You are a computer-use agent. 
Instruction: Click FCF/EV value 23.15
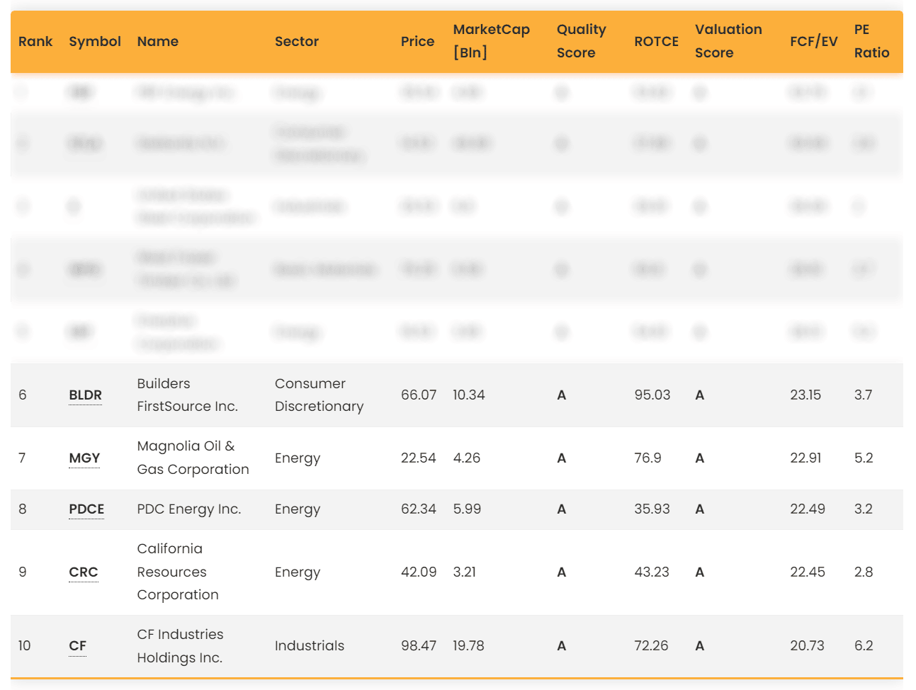tap(805, 395)
